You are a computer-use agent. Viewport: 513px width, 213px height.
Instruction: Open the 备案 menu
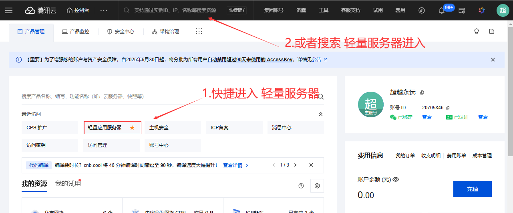pos(301,10)
